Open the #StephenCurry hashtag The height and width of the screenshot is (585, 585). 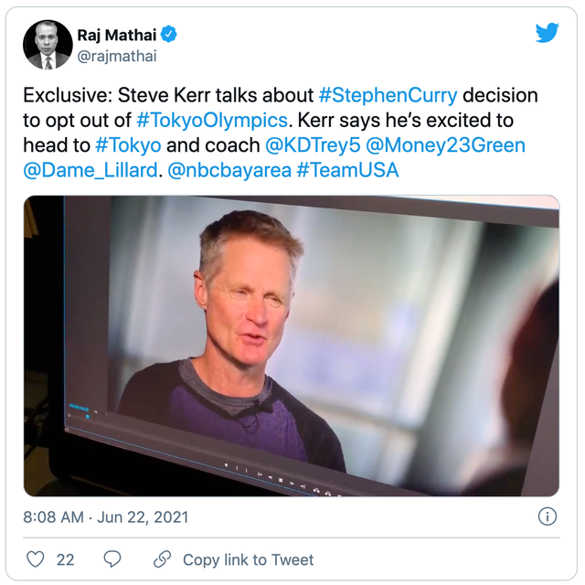pos(388,96)
